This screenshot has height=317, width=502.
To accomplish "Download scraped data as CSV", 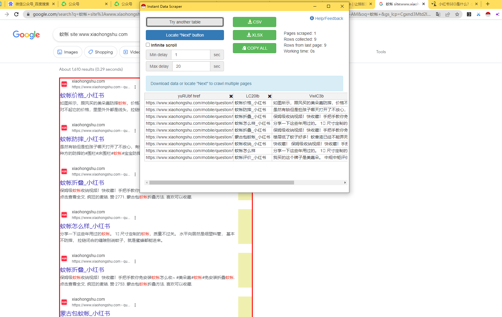I will 255,22.
